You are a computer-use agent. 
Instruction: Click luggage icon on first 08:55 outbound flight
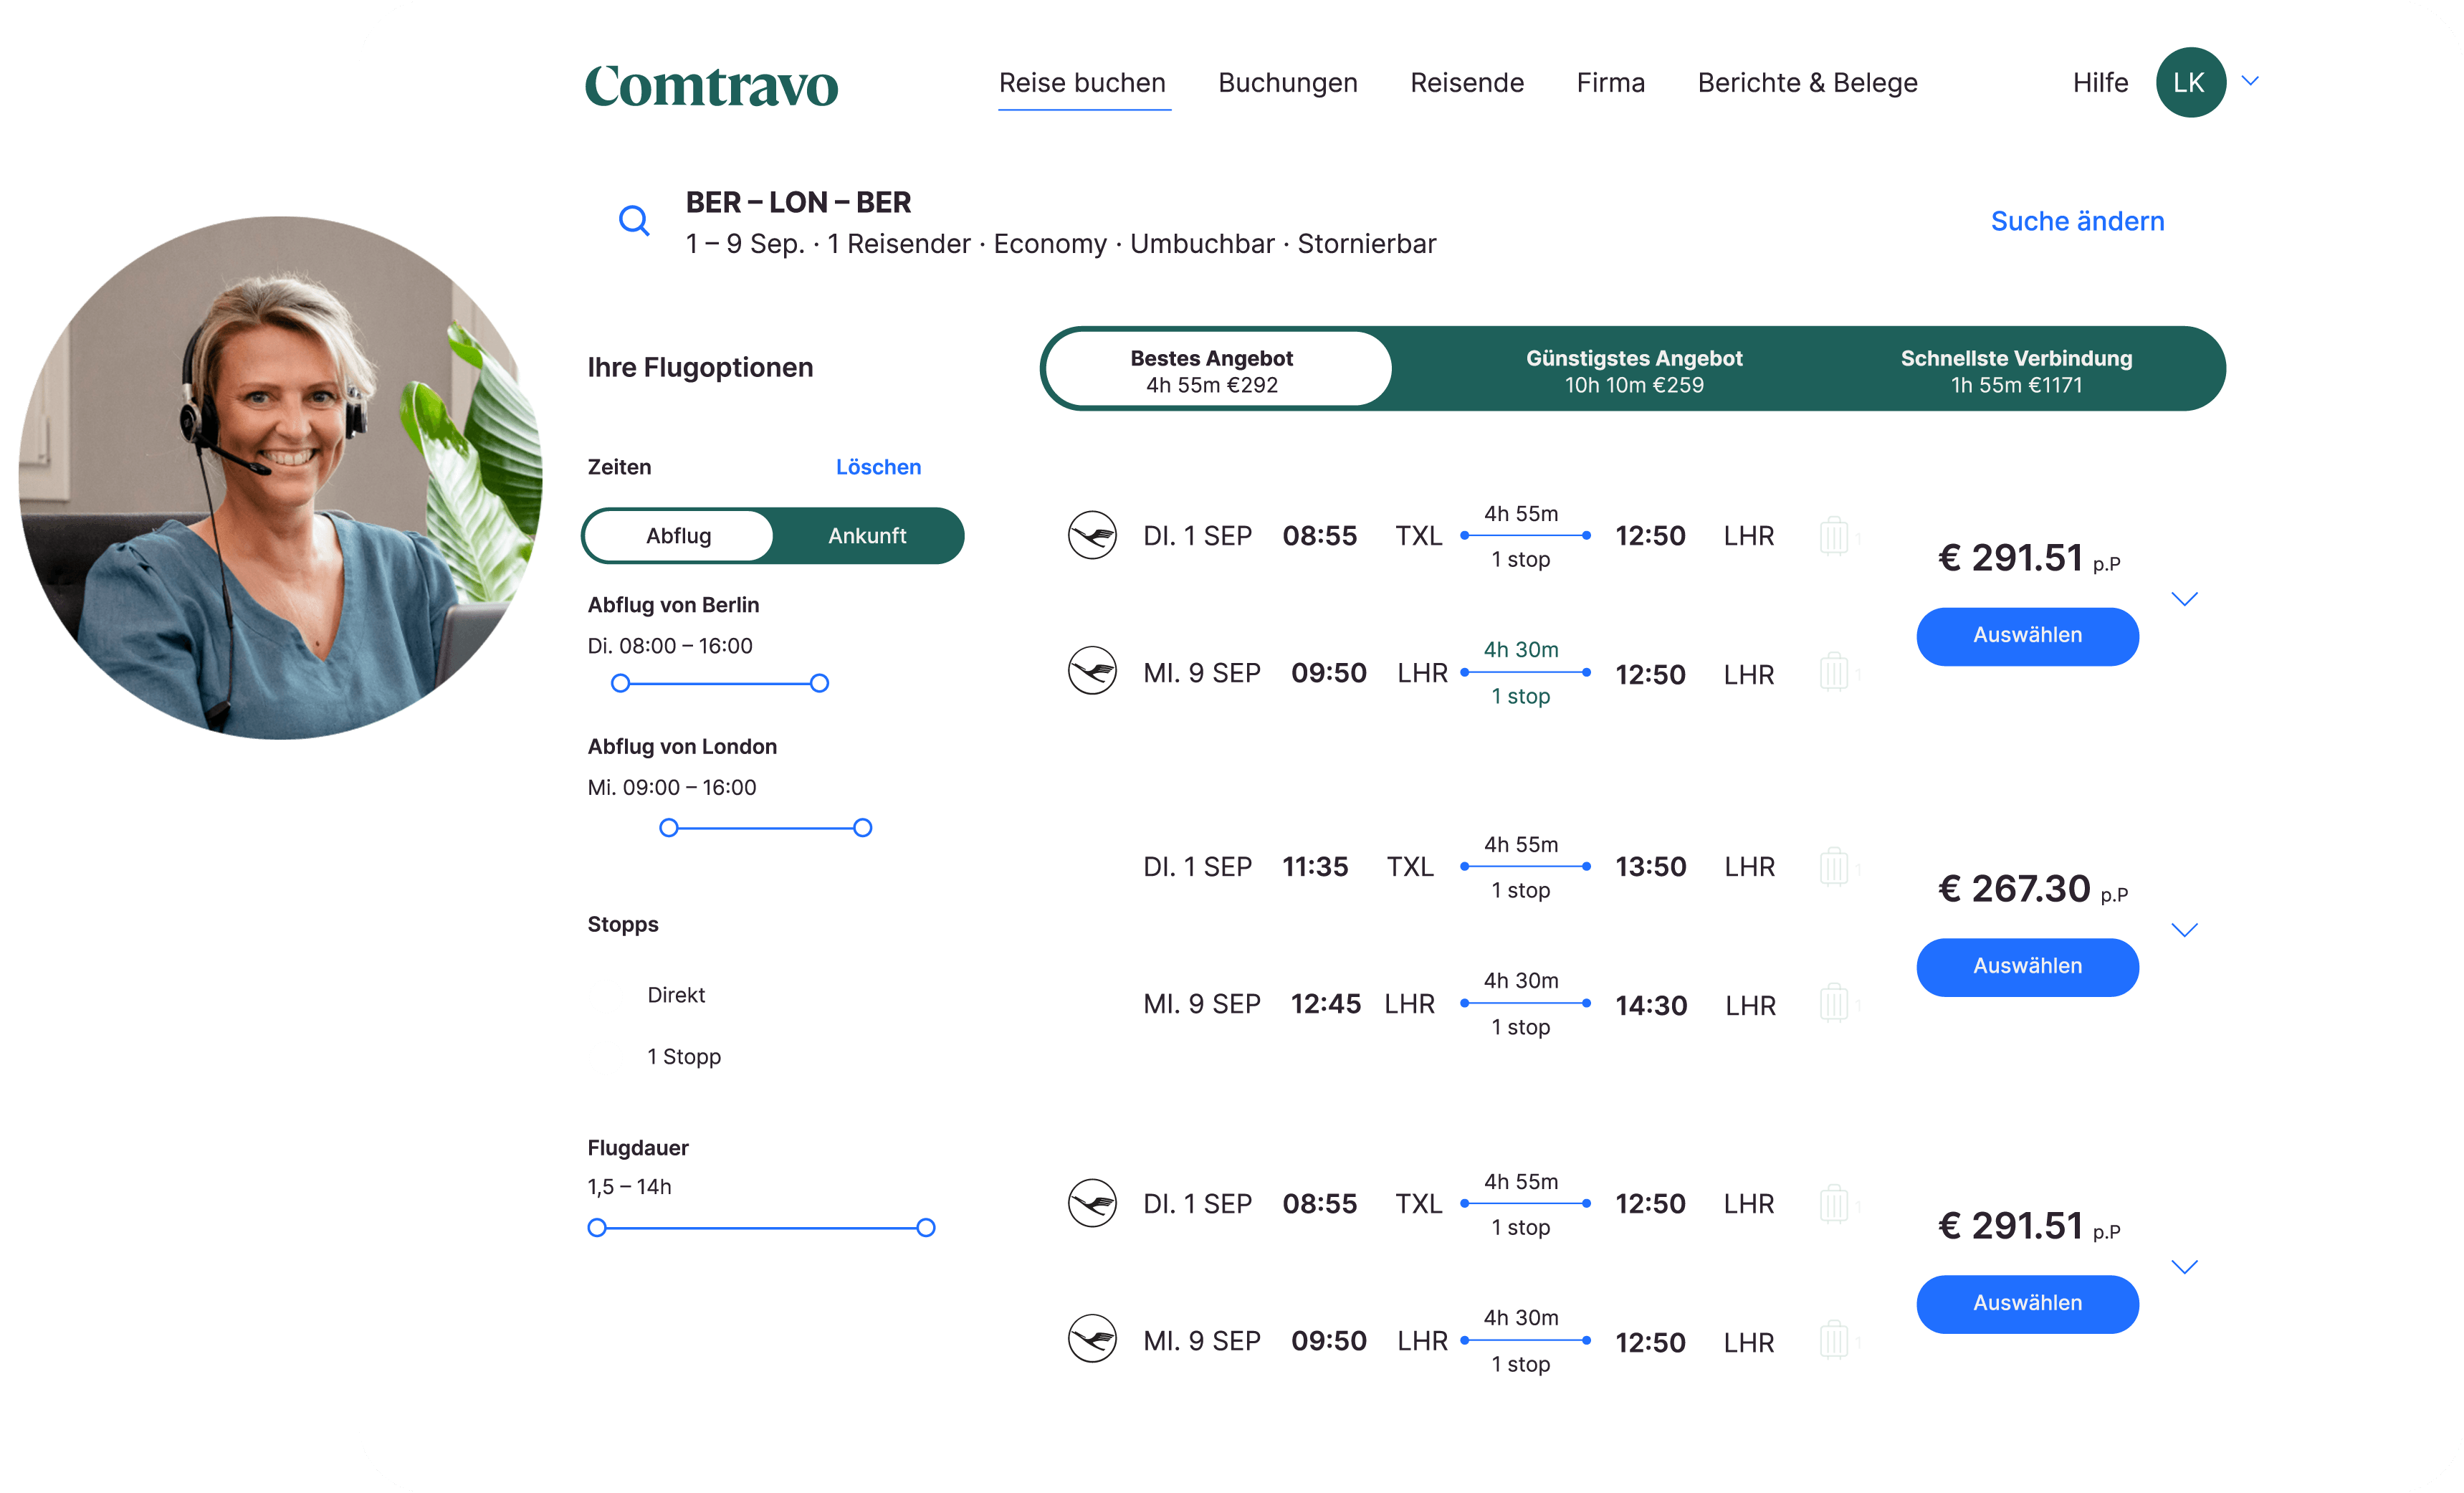pyautogui.click(x=1833, y=536)
